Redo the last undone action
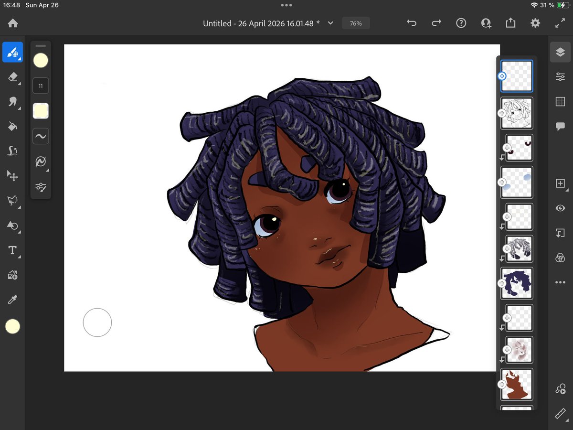The image size is (573, 430). click(x=436, y=23)
